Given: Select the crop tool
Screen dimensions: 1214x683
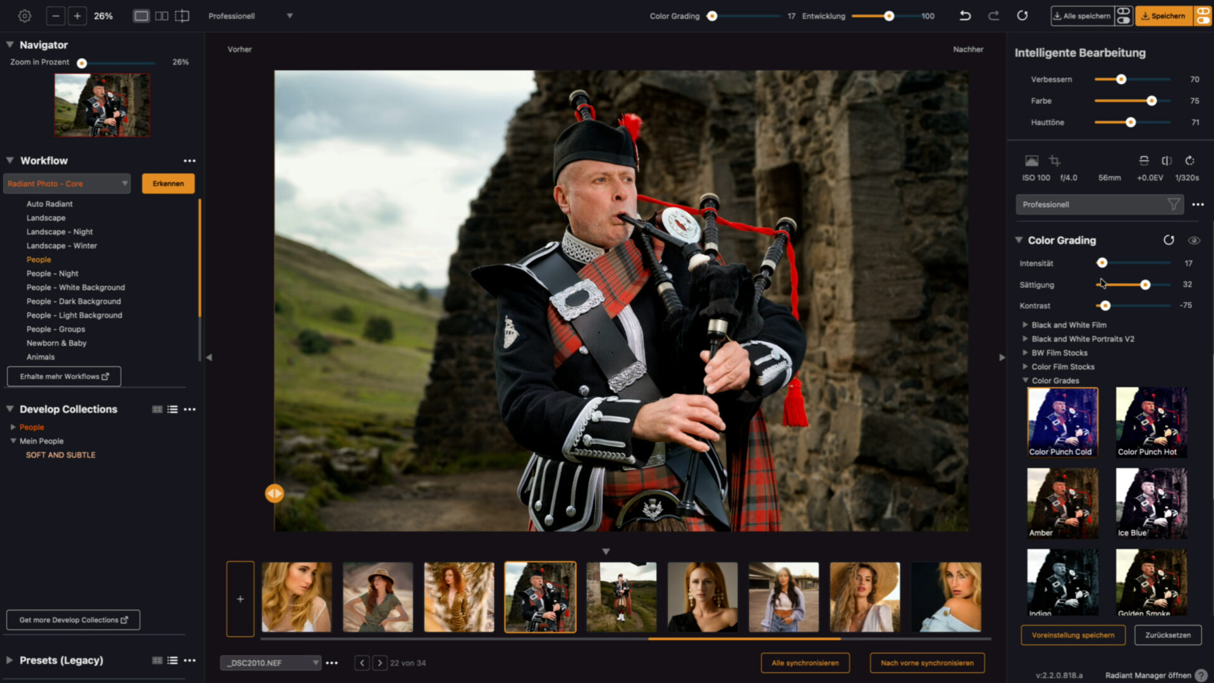Looking at the screenshot, I should click(1055, 161).
